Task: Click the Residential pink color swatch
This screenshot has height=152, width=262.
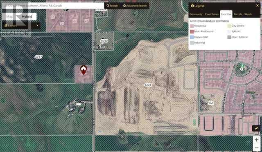Action: coord(192,26)
